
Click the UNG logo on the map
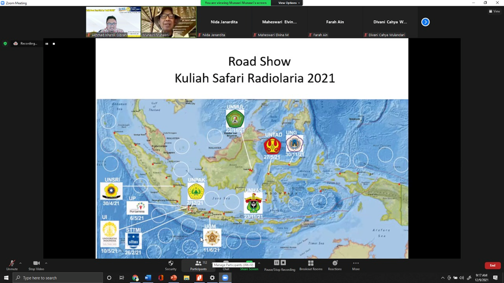point(295,143)
